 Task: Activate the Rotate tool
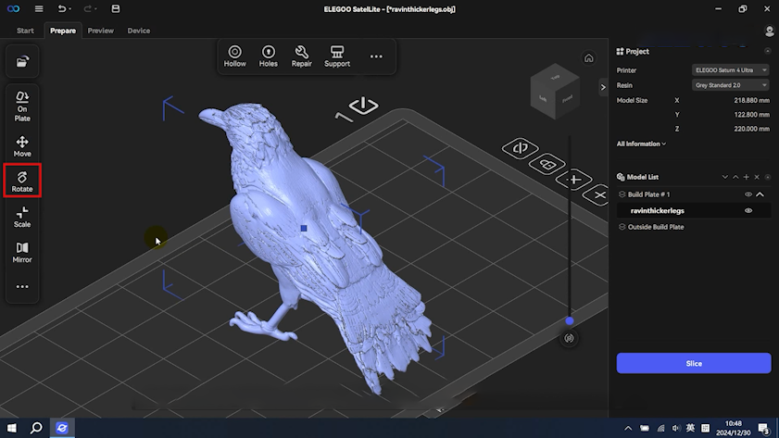click(x=22, y=181)
